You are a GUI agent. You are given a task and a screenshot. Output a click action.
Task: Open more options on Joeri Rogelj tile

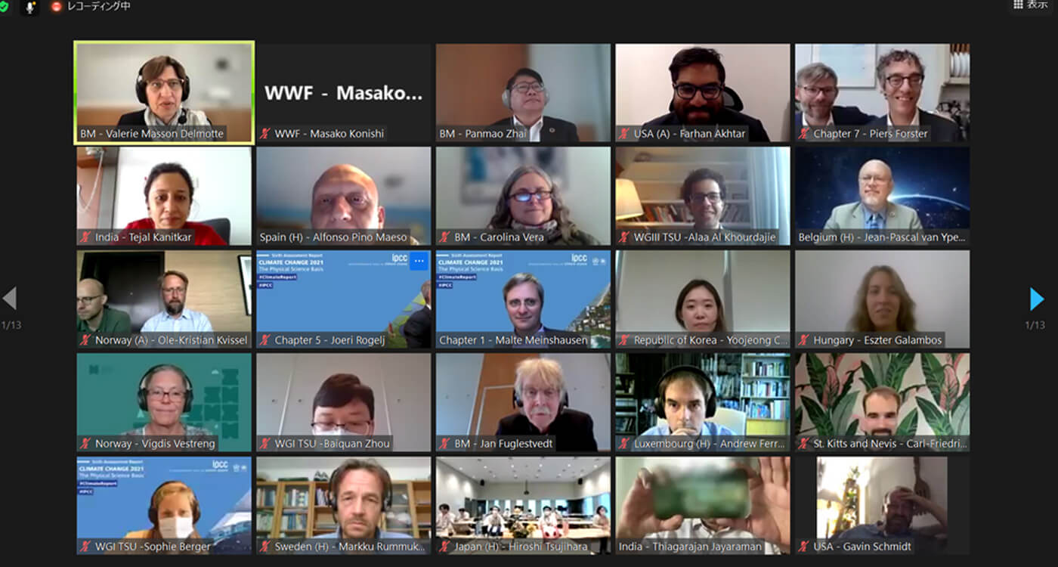(x=419, y=261)
